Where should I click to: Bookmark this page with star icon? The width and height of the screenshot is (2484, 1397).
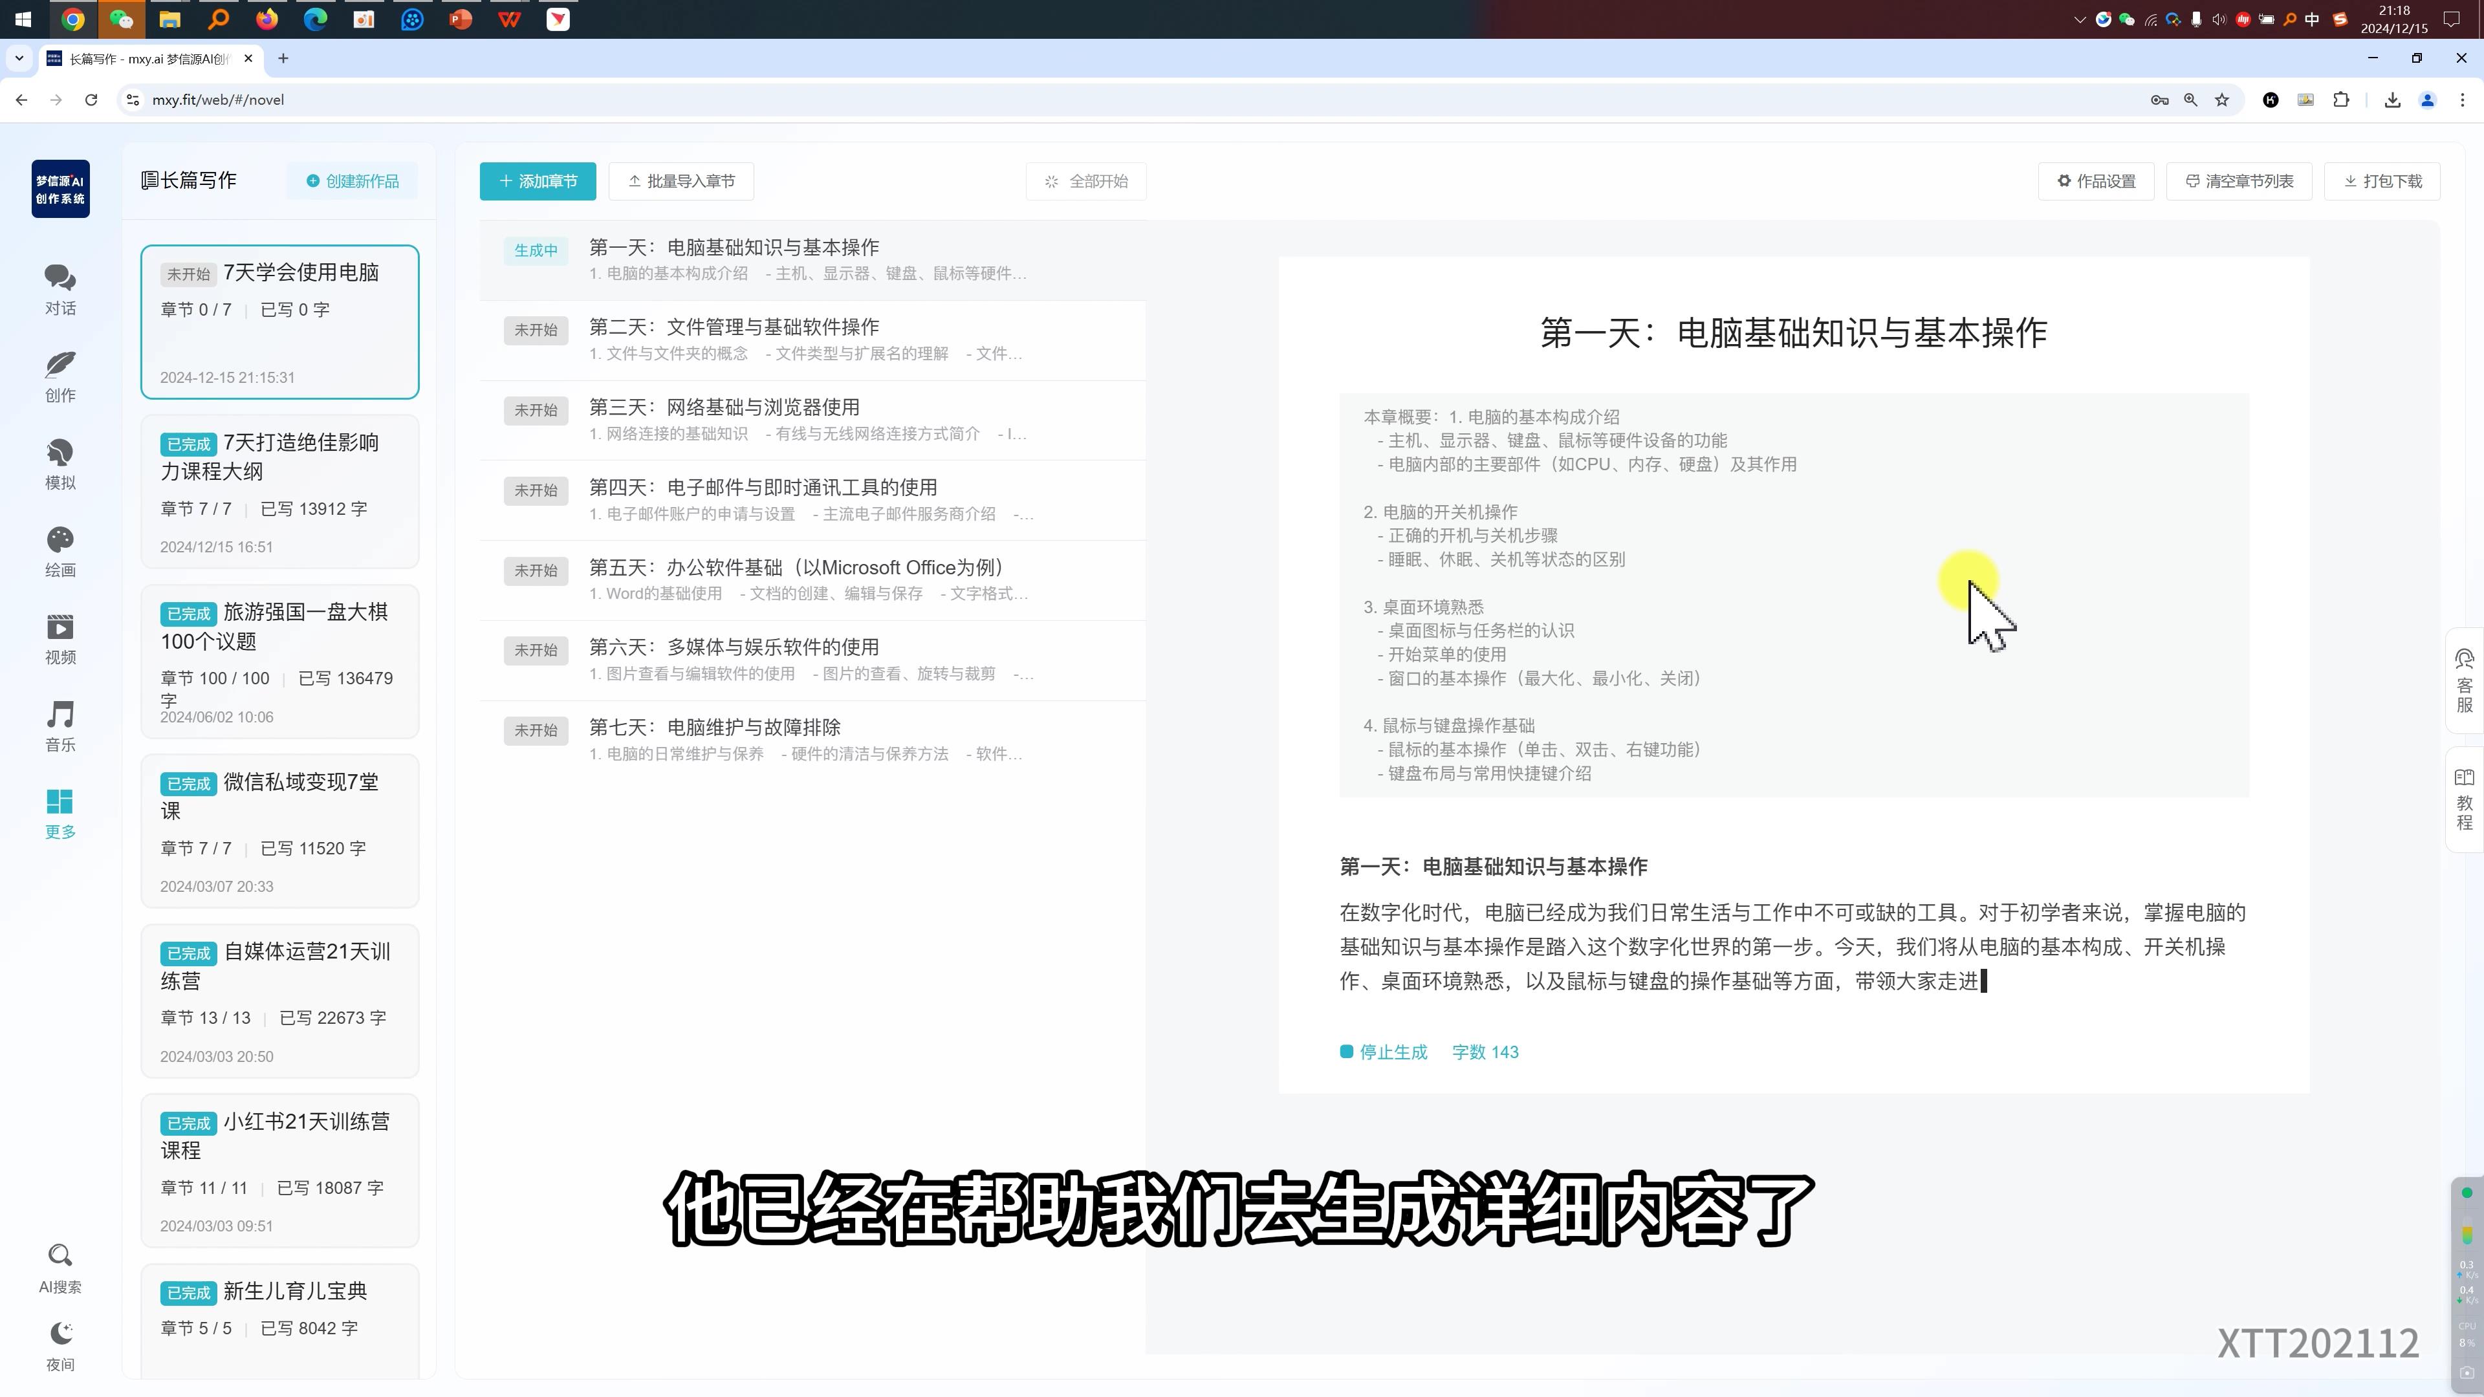pos(2222,100)
